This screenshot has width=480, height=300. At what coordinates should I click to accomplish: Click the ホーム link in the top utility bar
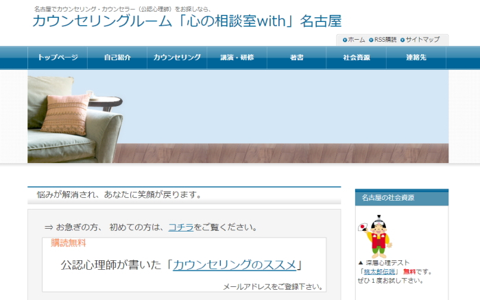pos(357,40)
